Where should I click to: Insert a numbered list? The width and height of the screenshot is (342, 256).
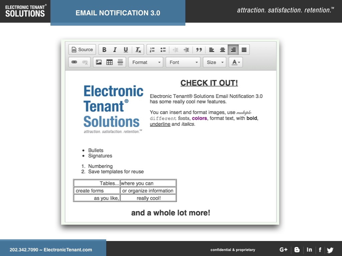(x=152, y=50)
